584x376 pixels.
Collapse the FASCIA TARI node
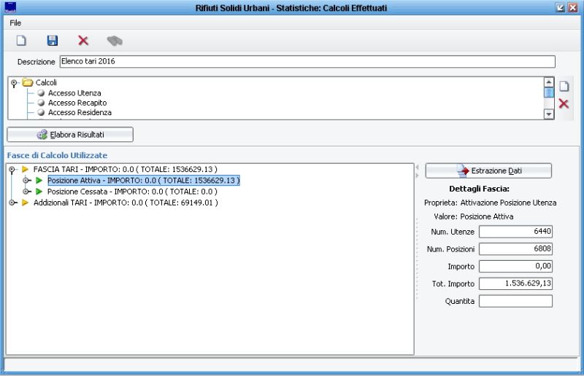click(12, 170)
